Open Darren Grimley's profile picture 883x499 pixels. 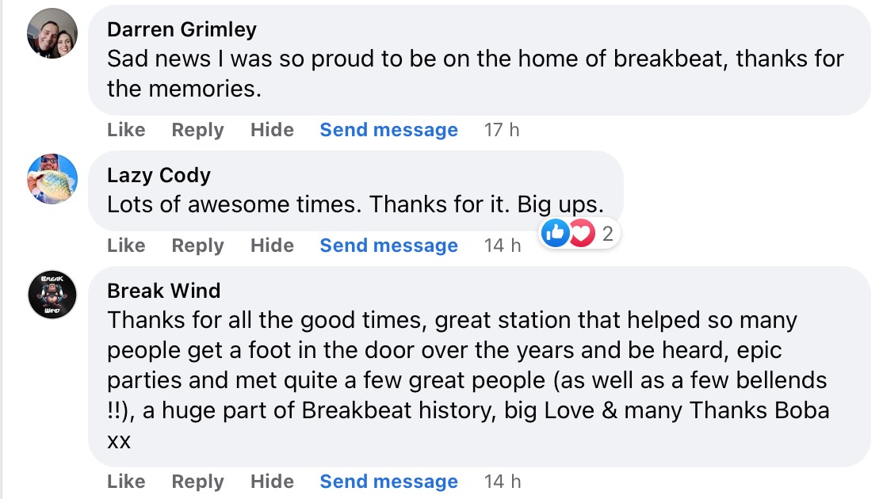click(x=52, y=34)
